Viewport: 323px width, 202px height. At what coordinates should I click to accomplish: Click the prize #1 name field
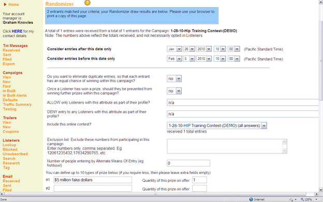(x=93, y=180)
